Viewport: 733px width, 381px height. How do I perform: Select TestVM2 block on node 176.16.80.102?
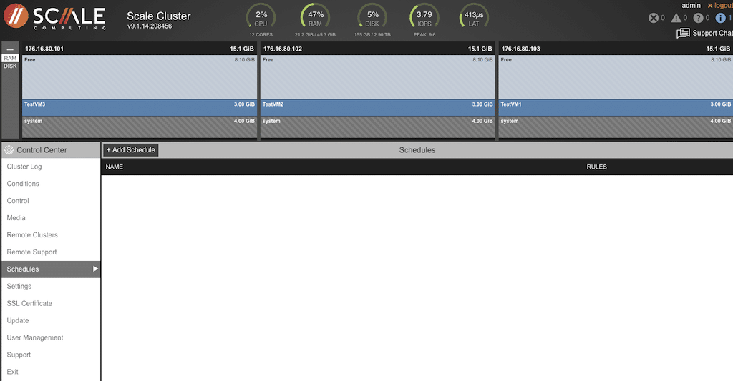(x=378, y=108)
